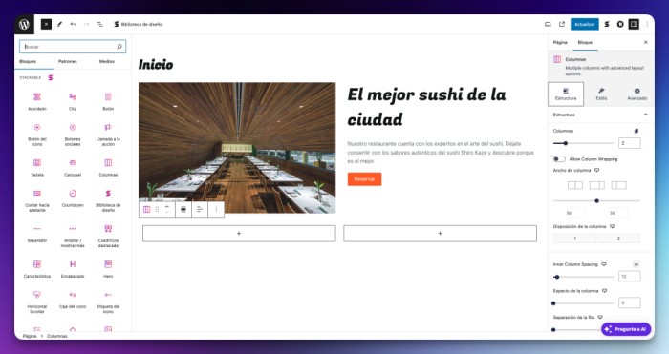Edit the Columnas number field

pyautogui.click(x=629, y=143)
